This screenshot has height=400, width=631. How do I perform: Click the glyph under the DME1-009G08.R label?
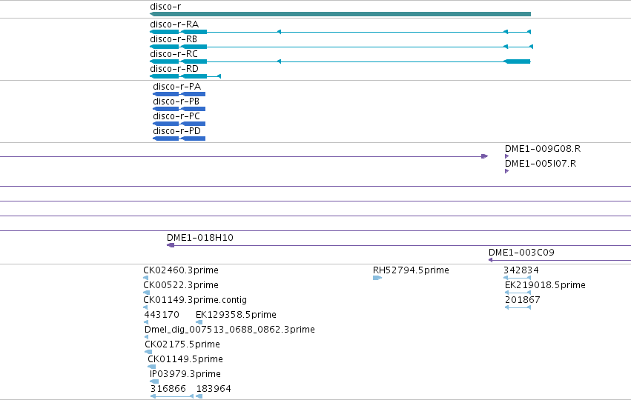(x=506, y=156)
